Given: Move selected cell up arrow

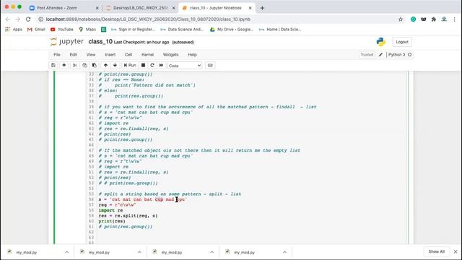Looking at the screenshot, I should (105, 65).
